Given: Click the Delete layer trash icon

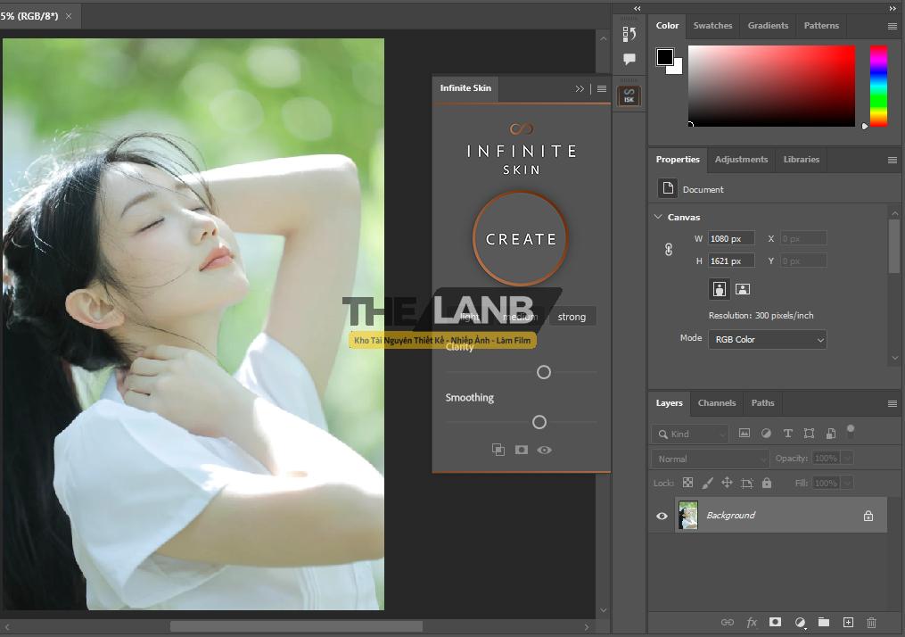Looking at the screenshot, I should [x=872, y=622].
